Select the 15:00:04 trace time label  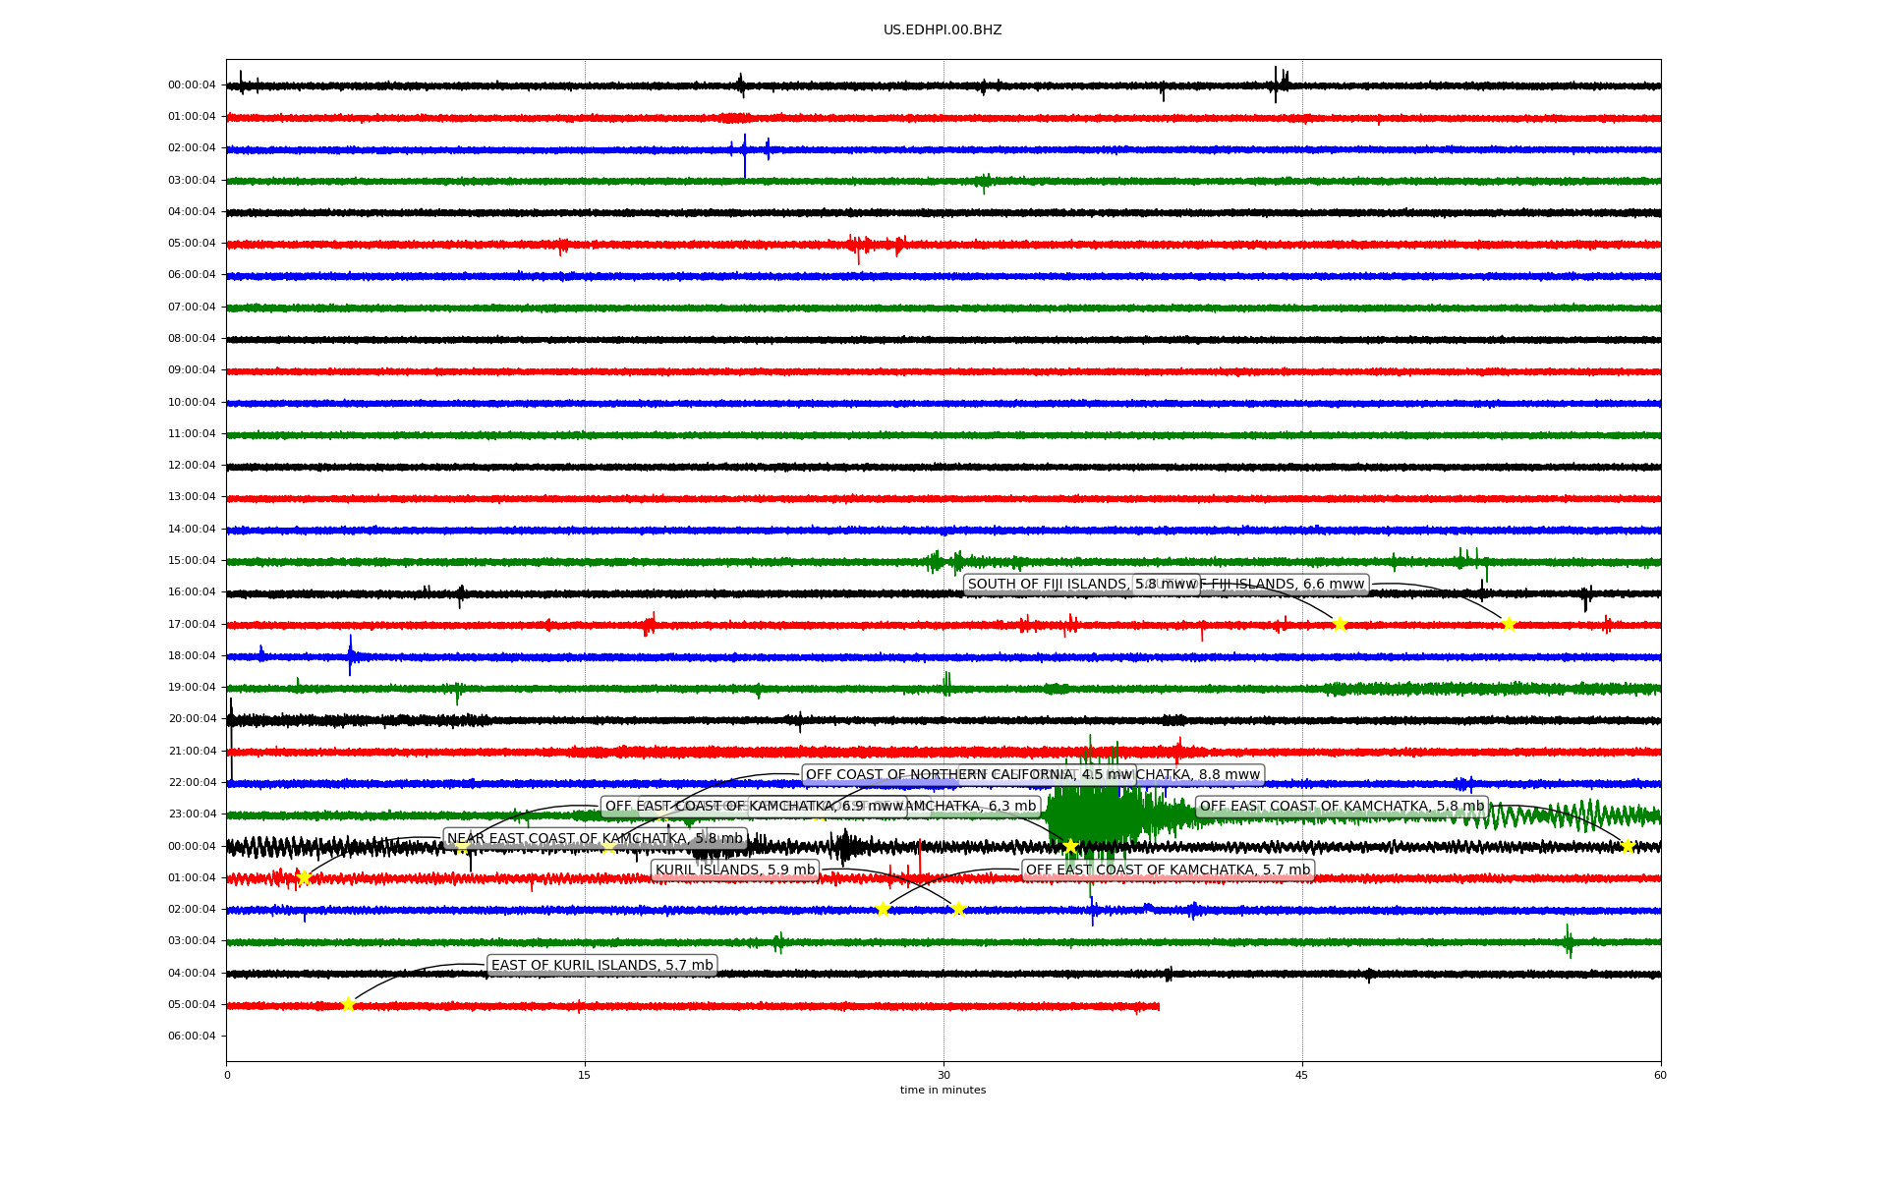click(x=192, y=561)
